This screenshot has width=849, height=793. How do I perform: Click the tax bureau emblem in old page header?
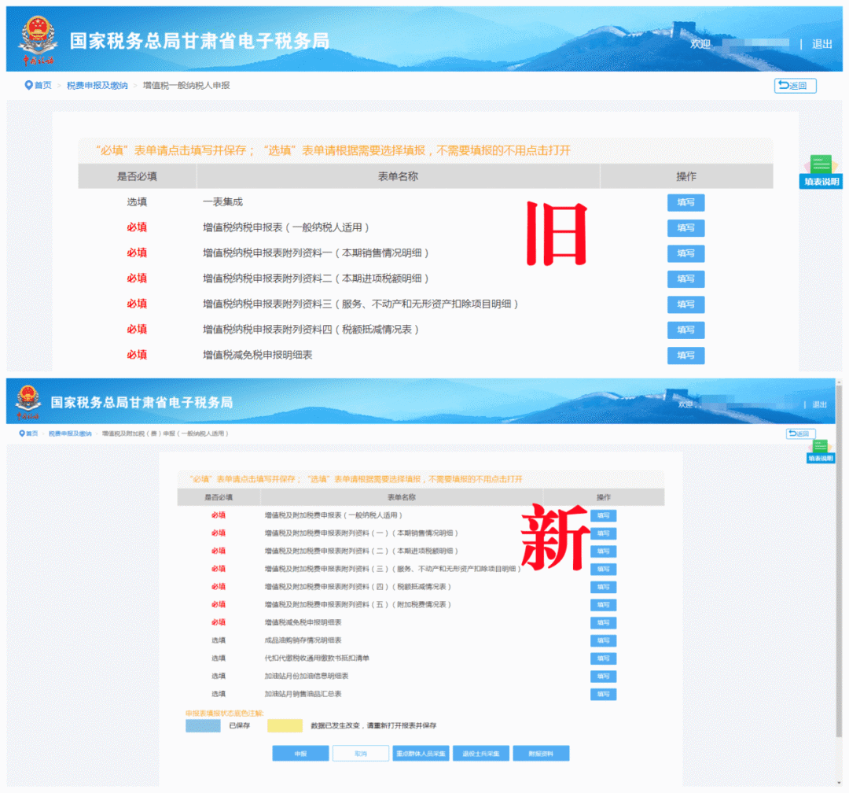point(38,39)
